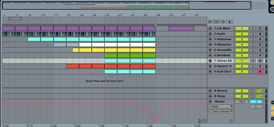
Task: Select the 7 Voices S& track name
Action: [x=223, y=61]
